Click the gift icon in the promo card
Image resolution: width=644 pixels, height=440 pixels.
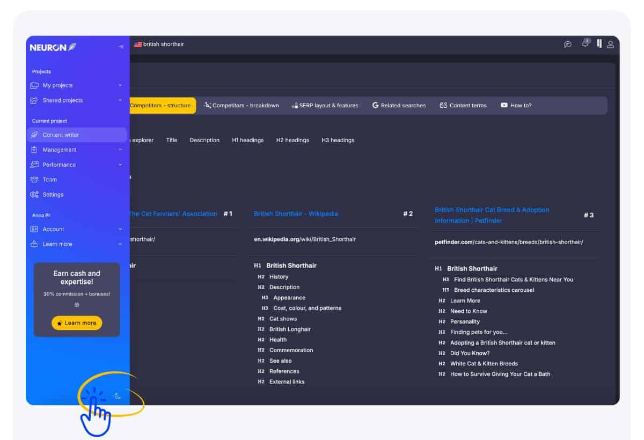(x=77, y=305)
